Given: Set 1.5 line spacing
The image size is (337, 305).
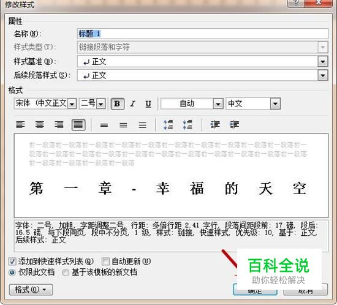Looking at the screenshot, I should click(123, 125).
